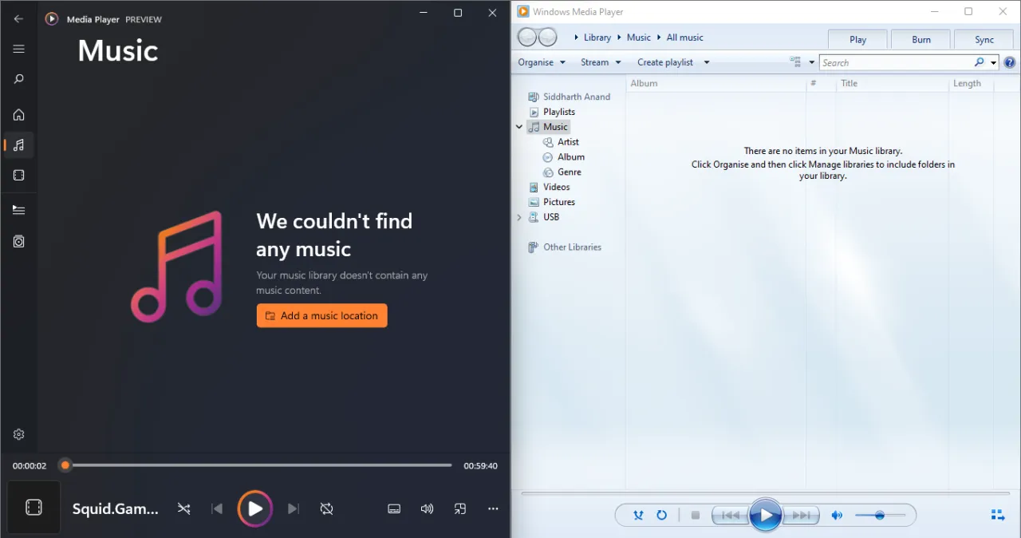The width and height of the screenshot is (1021, 538).
Task: Switch to the Burn tab
Action: [920, 39]
